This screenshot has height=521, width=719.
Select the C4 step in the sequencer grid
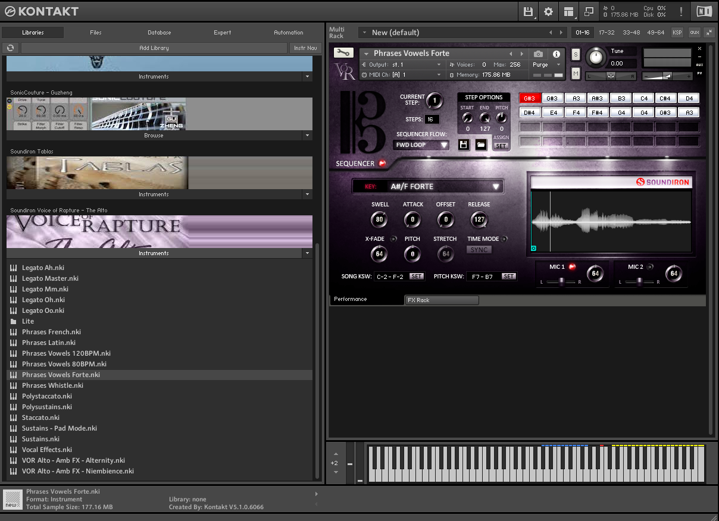643,98
